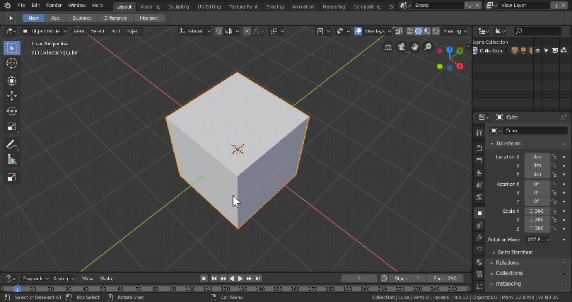Screen dimensions: 572x302
Task: Toggle perspective/orthographic grid icon
Action: (388, 47)
